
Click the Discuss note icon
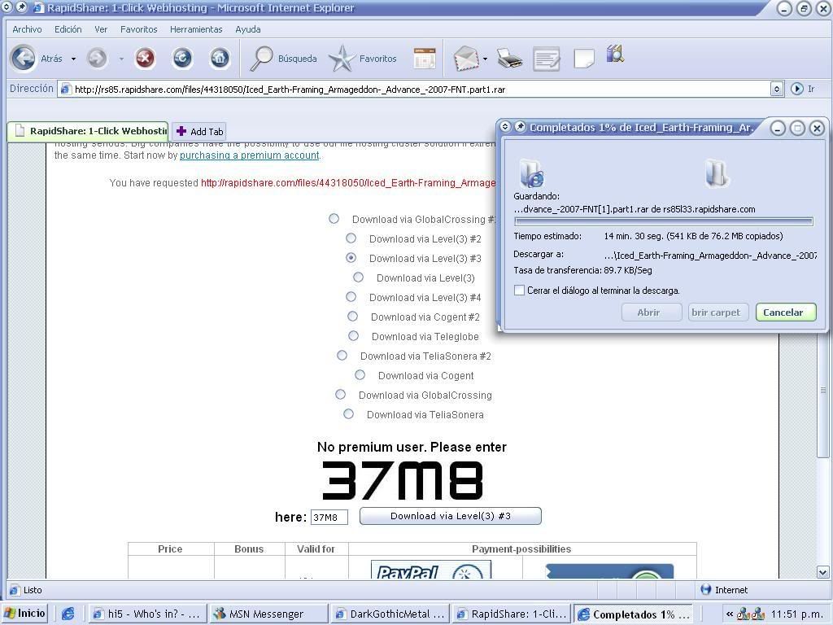[x=584, y=59]
